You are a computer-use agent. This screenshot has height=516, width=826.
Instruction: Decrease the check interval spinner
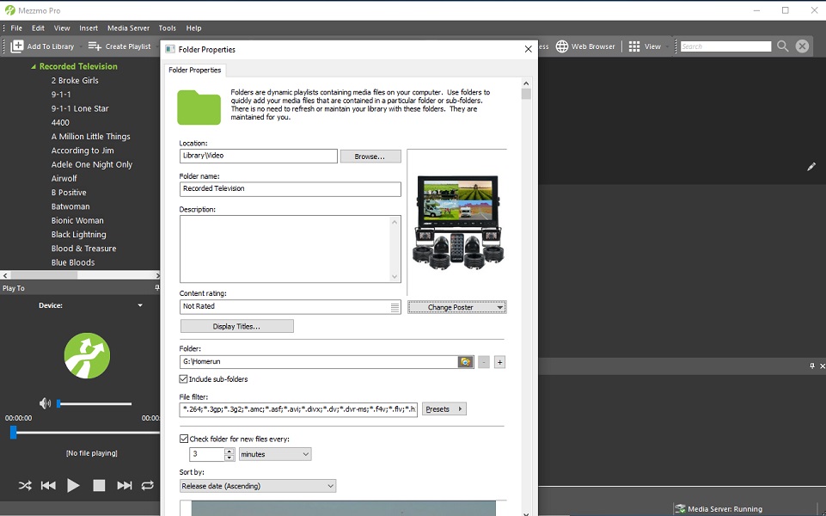click(x=229, y=458)
